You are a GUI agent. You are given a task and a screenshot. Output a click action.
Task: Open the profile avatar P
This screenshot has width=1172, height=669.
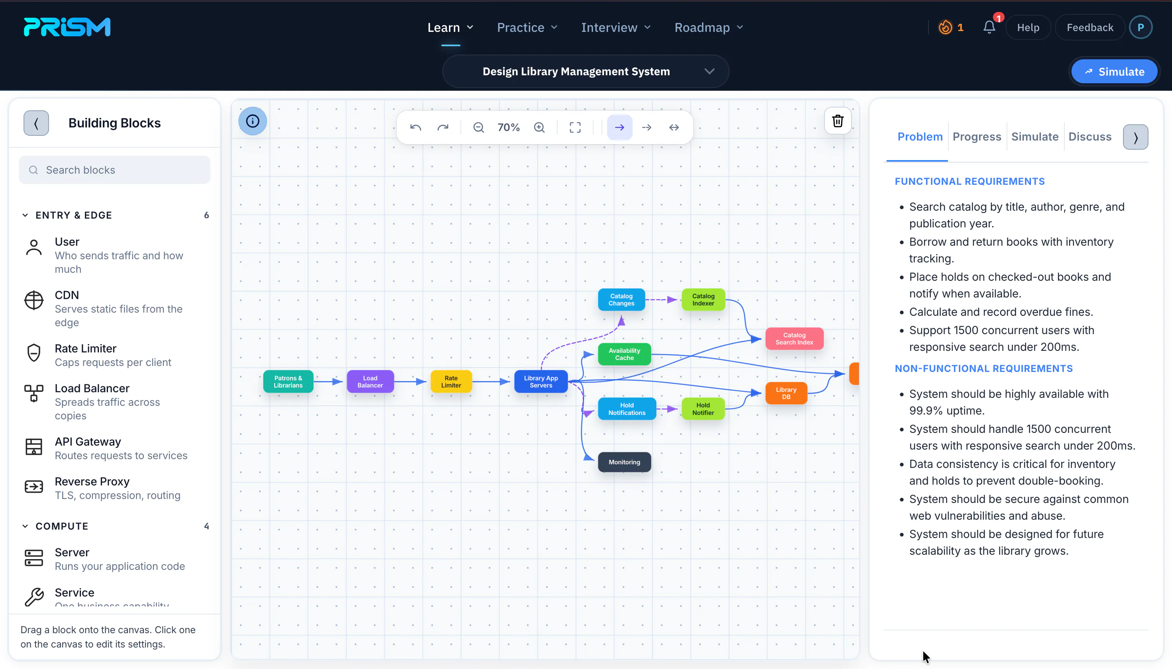(x=1140, y=27)
